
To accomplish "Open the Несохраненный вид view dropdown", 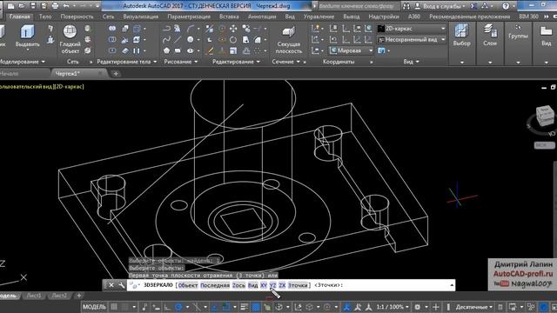I will click(412, 39).
